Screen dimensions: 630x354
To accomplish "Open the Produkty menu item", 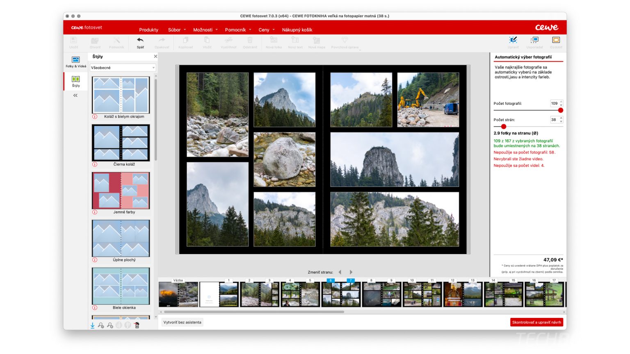I will 148,30.
